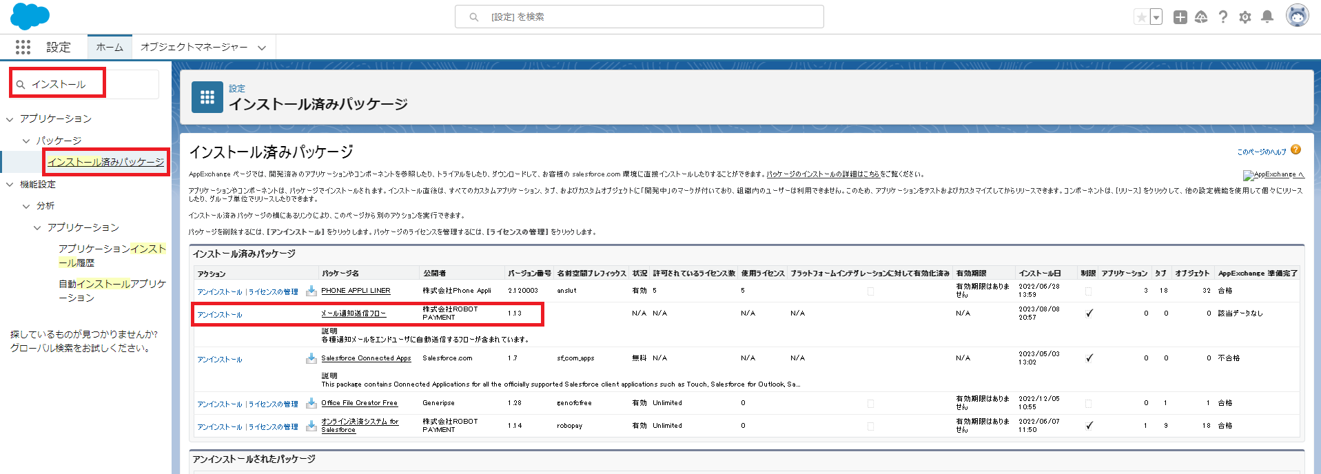1321x474 pixels.
Task: Toggle 制限 checkbox in メール通知送信フロー row
Action: [1089, 313]
